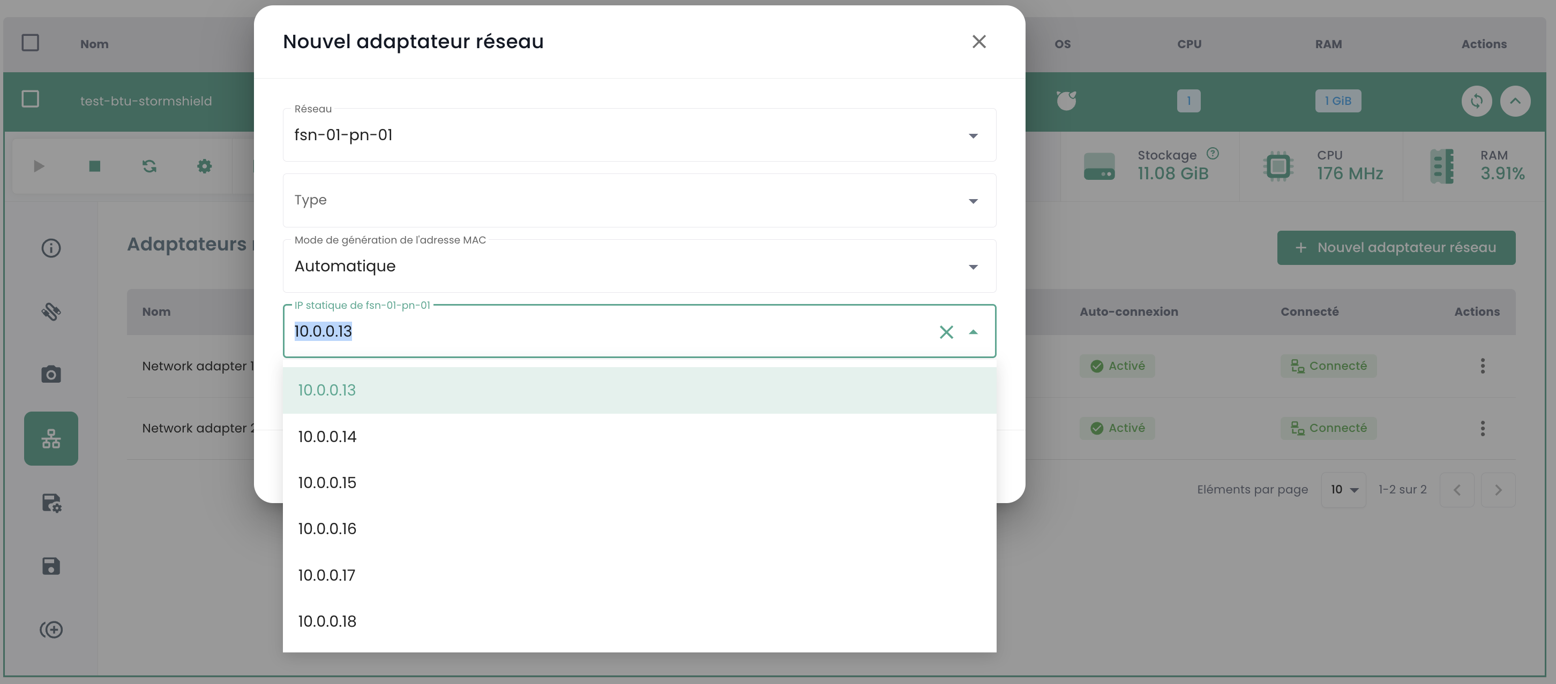Toggle the select-all checkbox in header
The height and width of the screenshot is (684, 1556).
pos(30,43)
